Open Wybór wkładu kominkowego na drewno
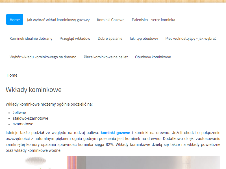Viewport: 226px width, 169px height. click(x=43, y=57)
